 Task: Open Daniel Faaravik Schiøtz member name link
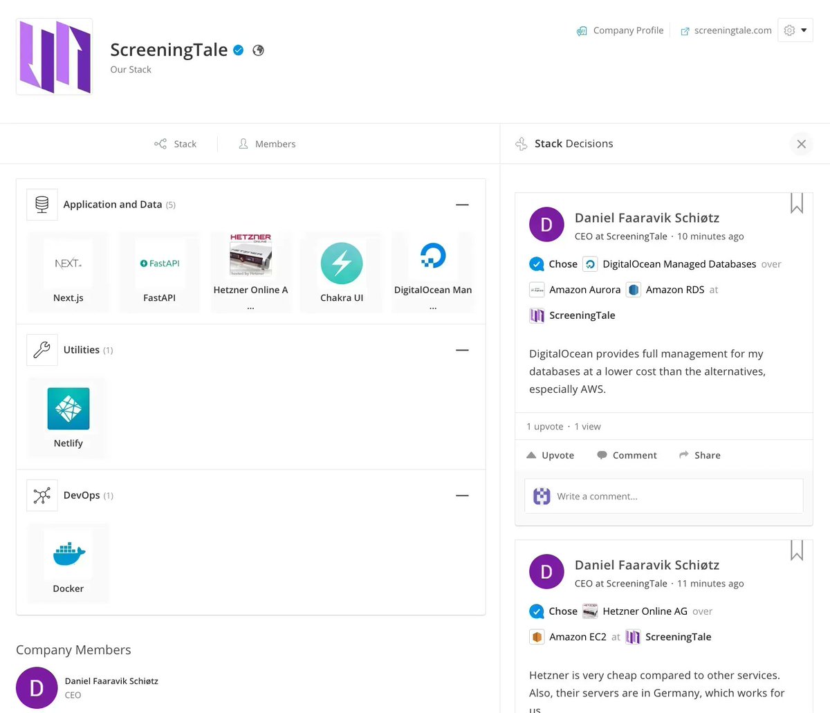(111, 681)
